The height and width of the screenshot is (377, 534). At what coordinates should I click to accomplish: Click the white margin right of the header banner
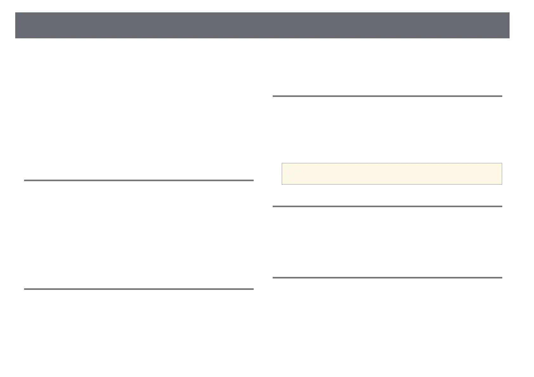coord(522,25)
